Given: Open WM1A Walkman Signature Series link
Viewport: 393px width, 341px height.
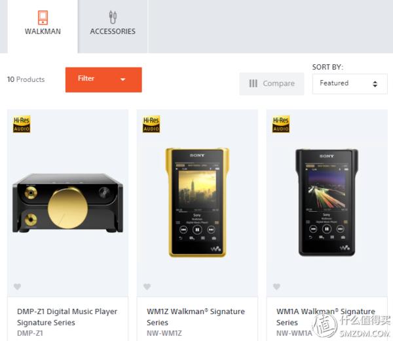Looking at the screenshot, I should tap(326, 317).
